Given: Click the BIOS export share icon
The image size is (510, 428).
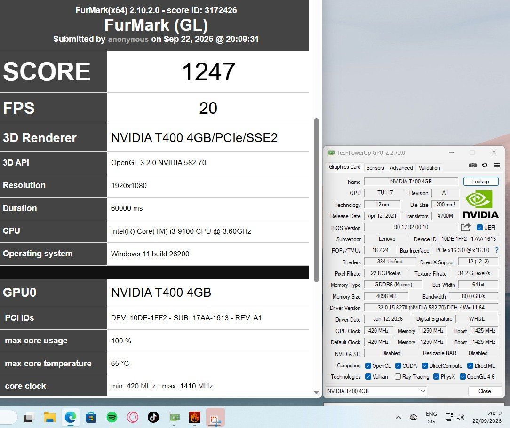Looking at the screenshot, I should 466,227.
